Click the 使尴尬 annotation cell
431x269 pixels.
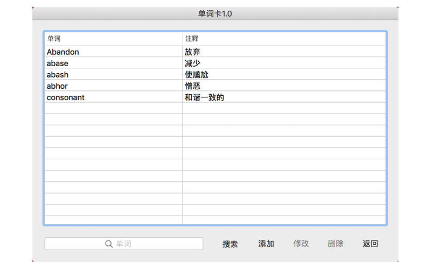coord(197,75)
